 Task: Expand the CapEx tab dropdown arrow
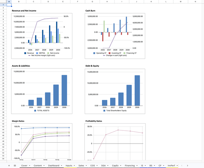121,165
